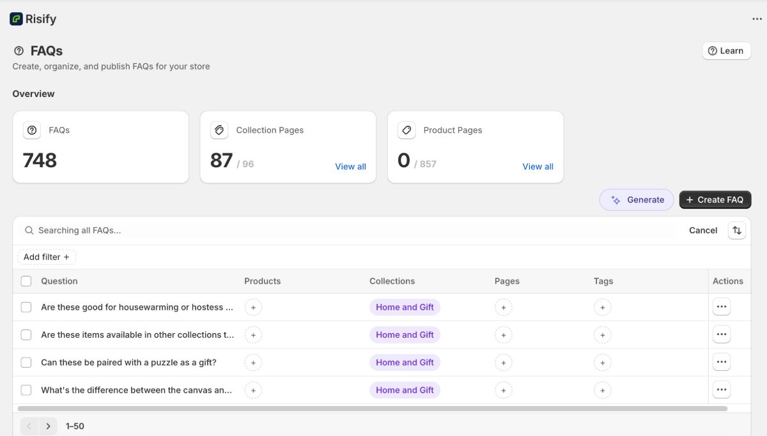Open actions dropdown for other collections FAQ
Screen dimensions: 767x436
[x=722, y=335]
